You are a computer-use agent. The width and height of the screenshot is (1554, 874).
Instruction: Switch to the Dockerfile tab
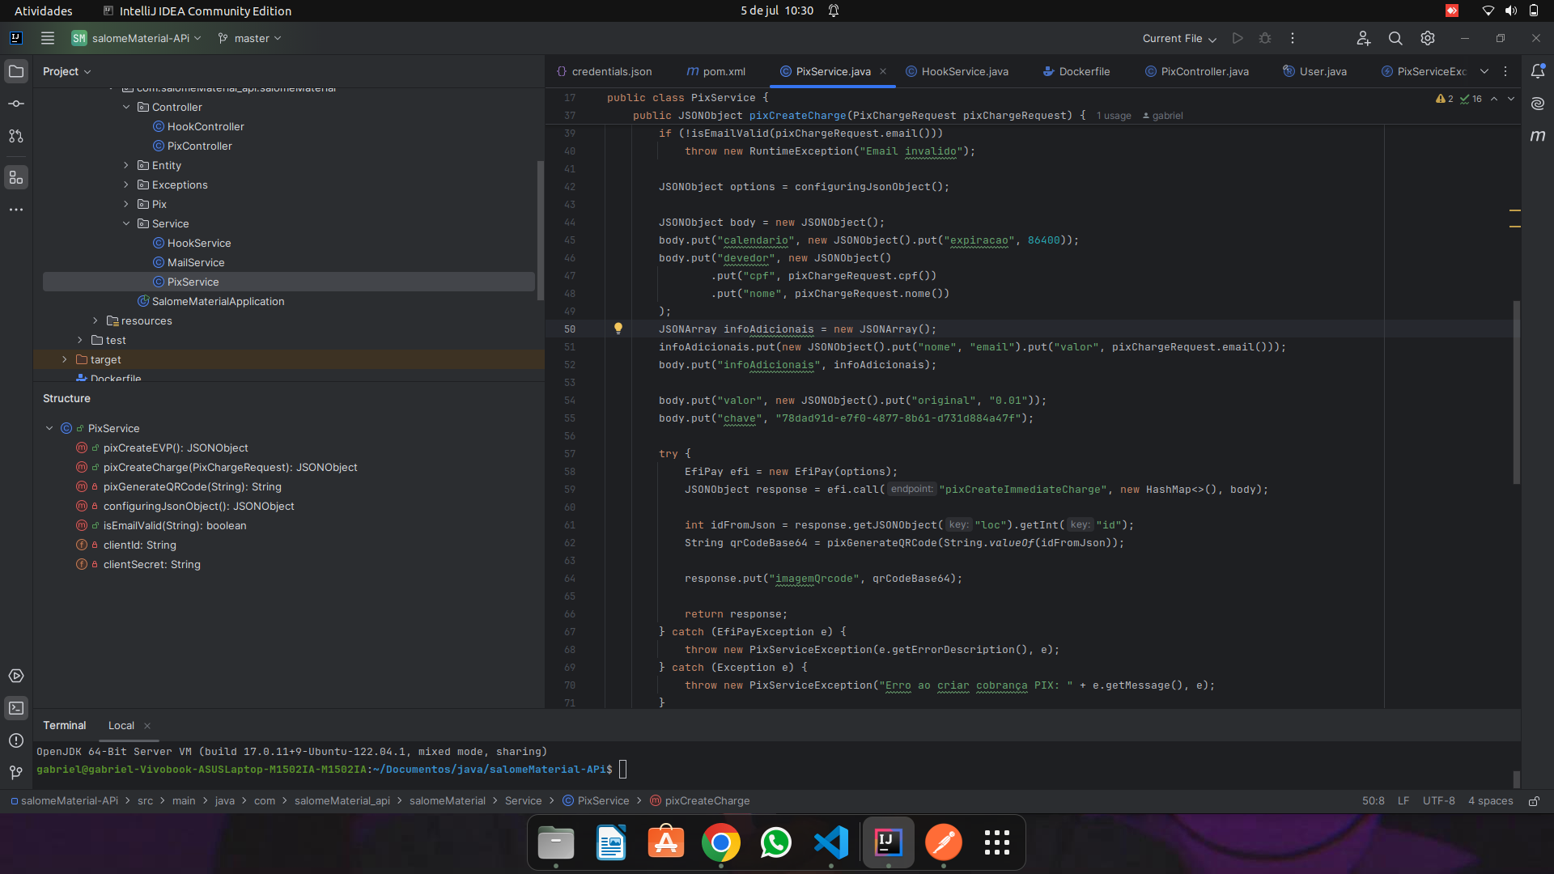tap(1076, 71)
